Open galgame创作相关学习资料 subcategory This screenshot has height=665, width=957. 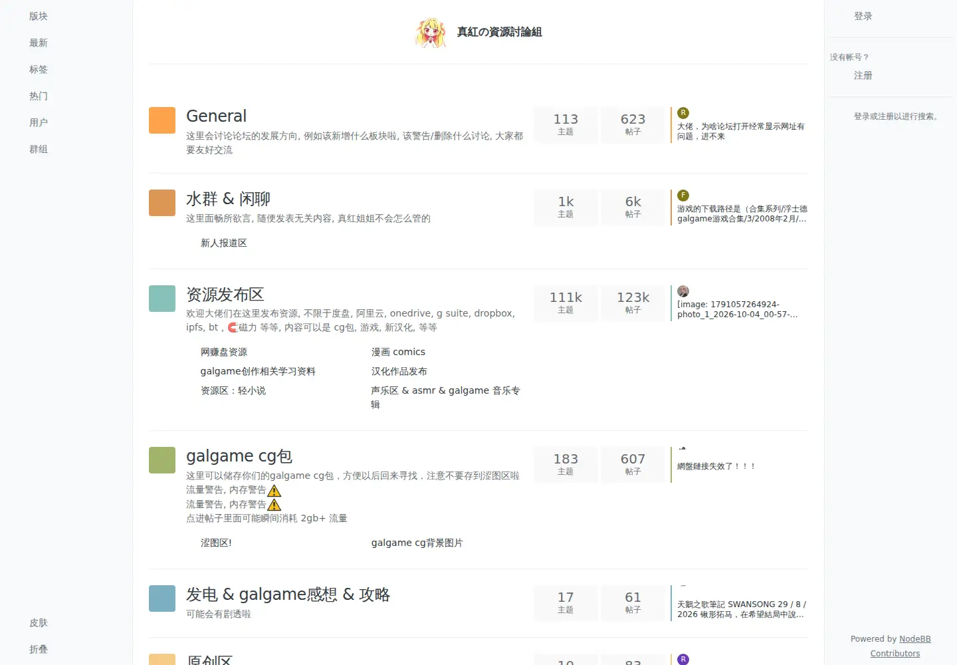point(258,372)
